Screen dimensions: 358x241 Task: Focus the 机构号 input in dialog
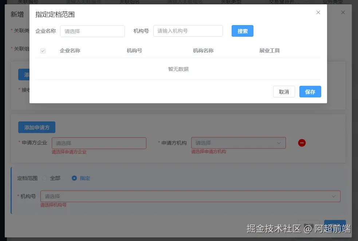188,31
